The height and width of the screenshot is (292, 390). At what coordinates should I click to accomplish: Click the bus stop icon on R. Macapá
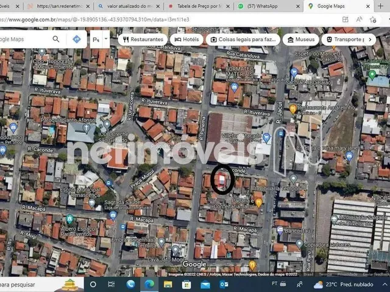(x=122, y=226)
